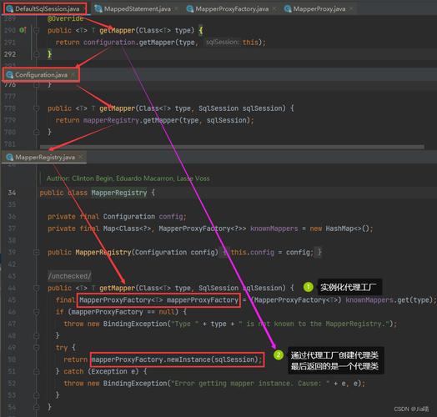Click the fold end marker on line 48
Image resolution: width=437 pixels, height=417 pixels.
click(x=36, y=335)
